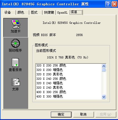Select the 信息 tab
This screenshot has width=118, height=120.
point(76,12)
